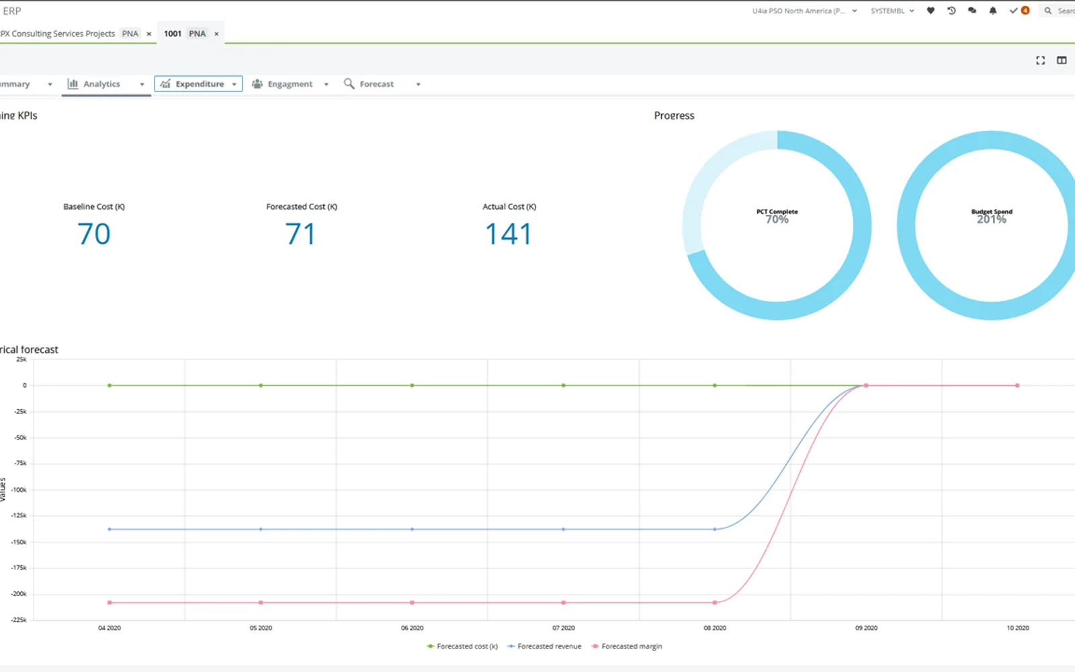
Task: Switch to the Expenditure tab
Action: pos(198,84)
